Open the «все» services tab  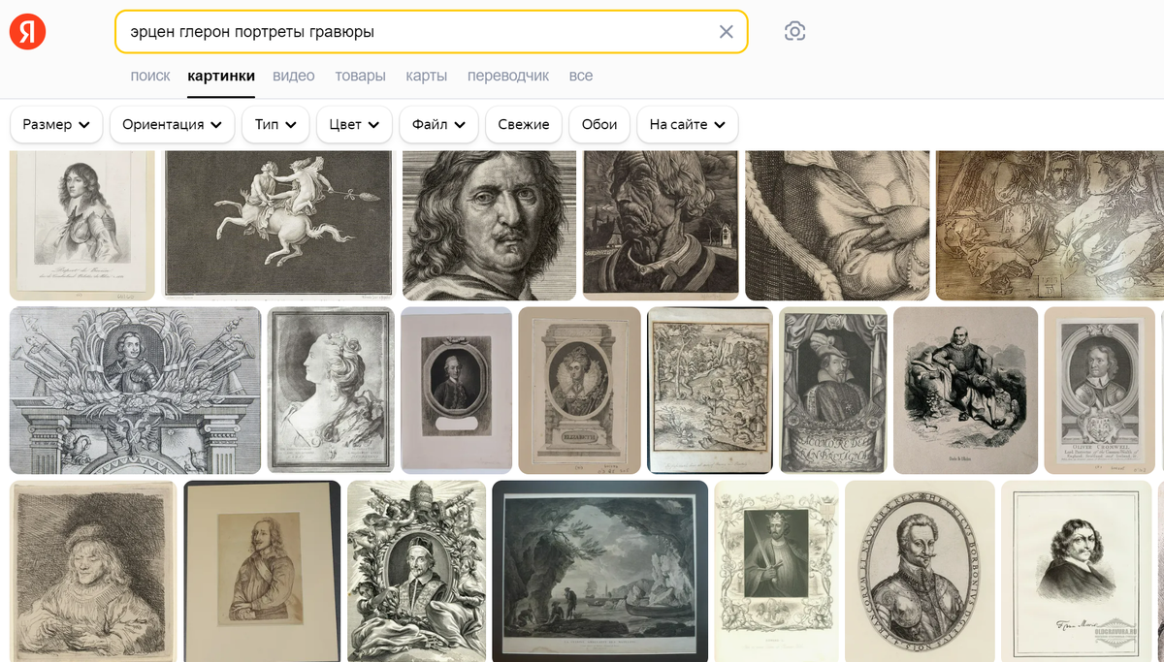(581, 76)
